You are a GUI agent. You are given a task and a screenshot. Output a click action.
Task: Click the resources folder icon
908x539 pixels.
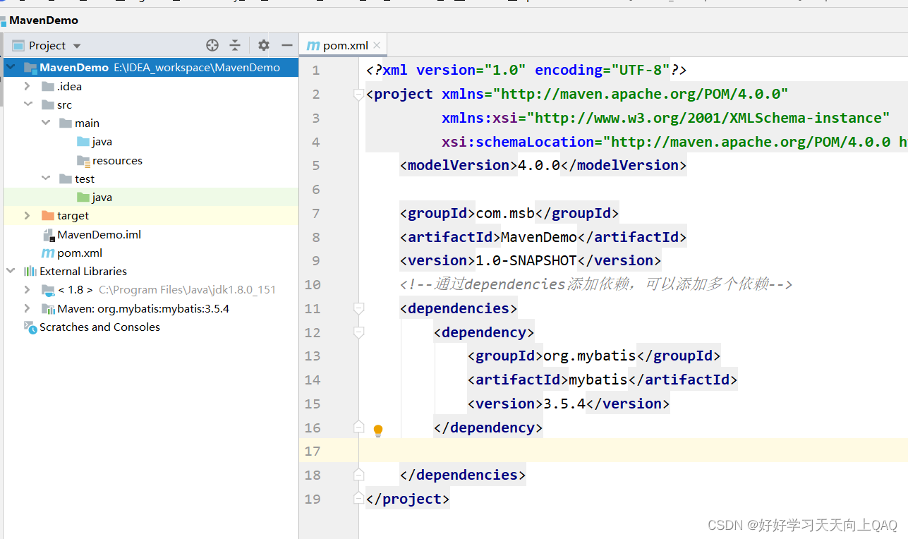point(83,160)
